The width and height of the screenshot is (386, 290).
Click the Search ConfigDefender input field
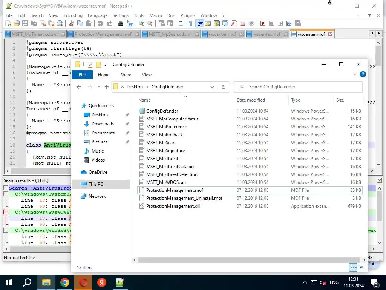[298, 87]
